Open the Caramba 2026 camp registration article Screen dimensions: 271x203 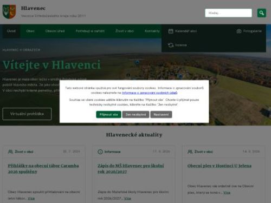point(43,168)
